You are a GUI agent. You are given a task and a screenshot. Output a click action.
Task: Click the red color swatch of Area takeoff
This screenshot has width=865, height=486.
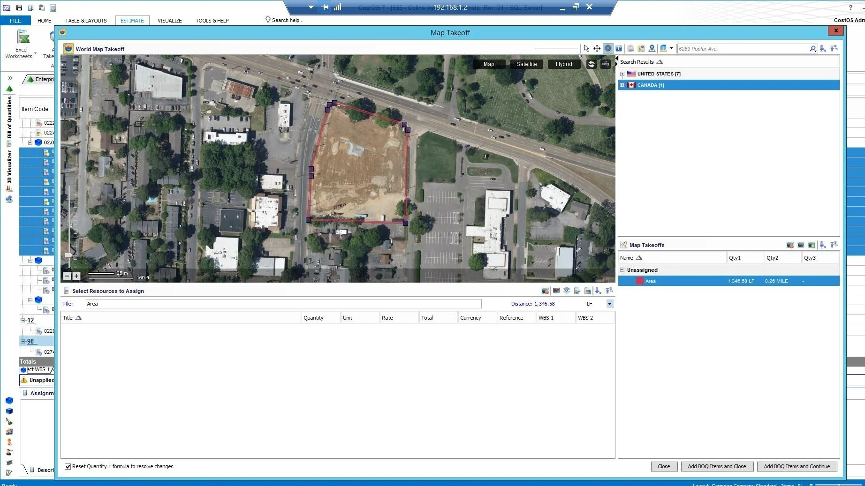[639, 281]
